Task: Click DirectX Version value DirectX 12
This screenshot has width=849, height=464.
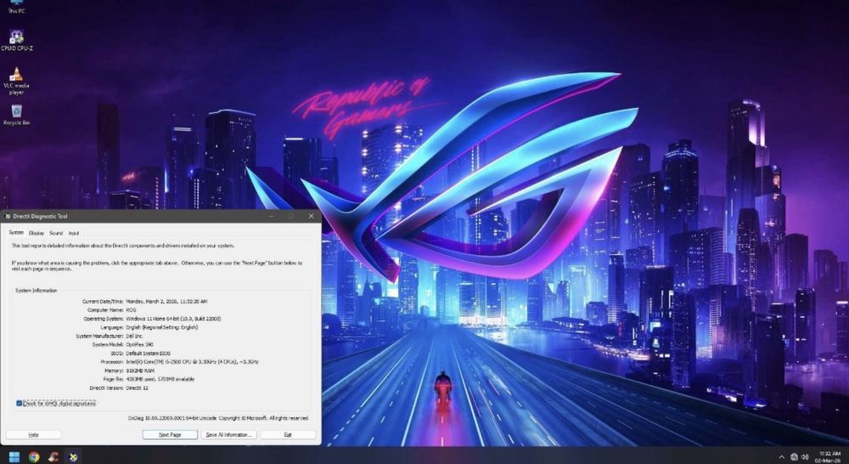Action: tap(137, 388)
